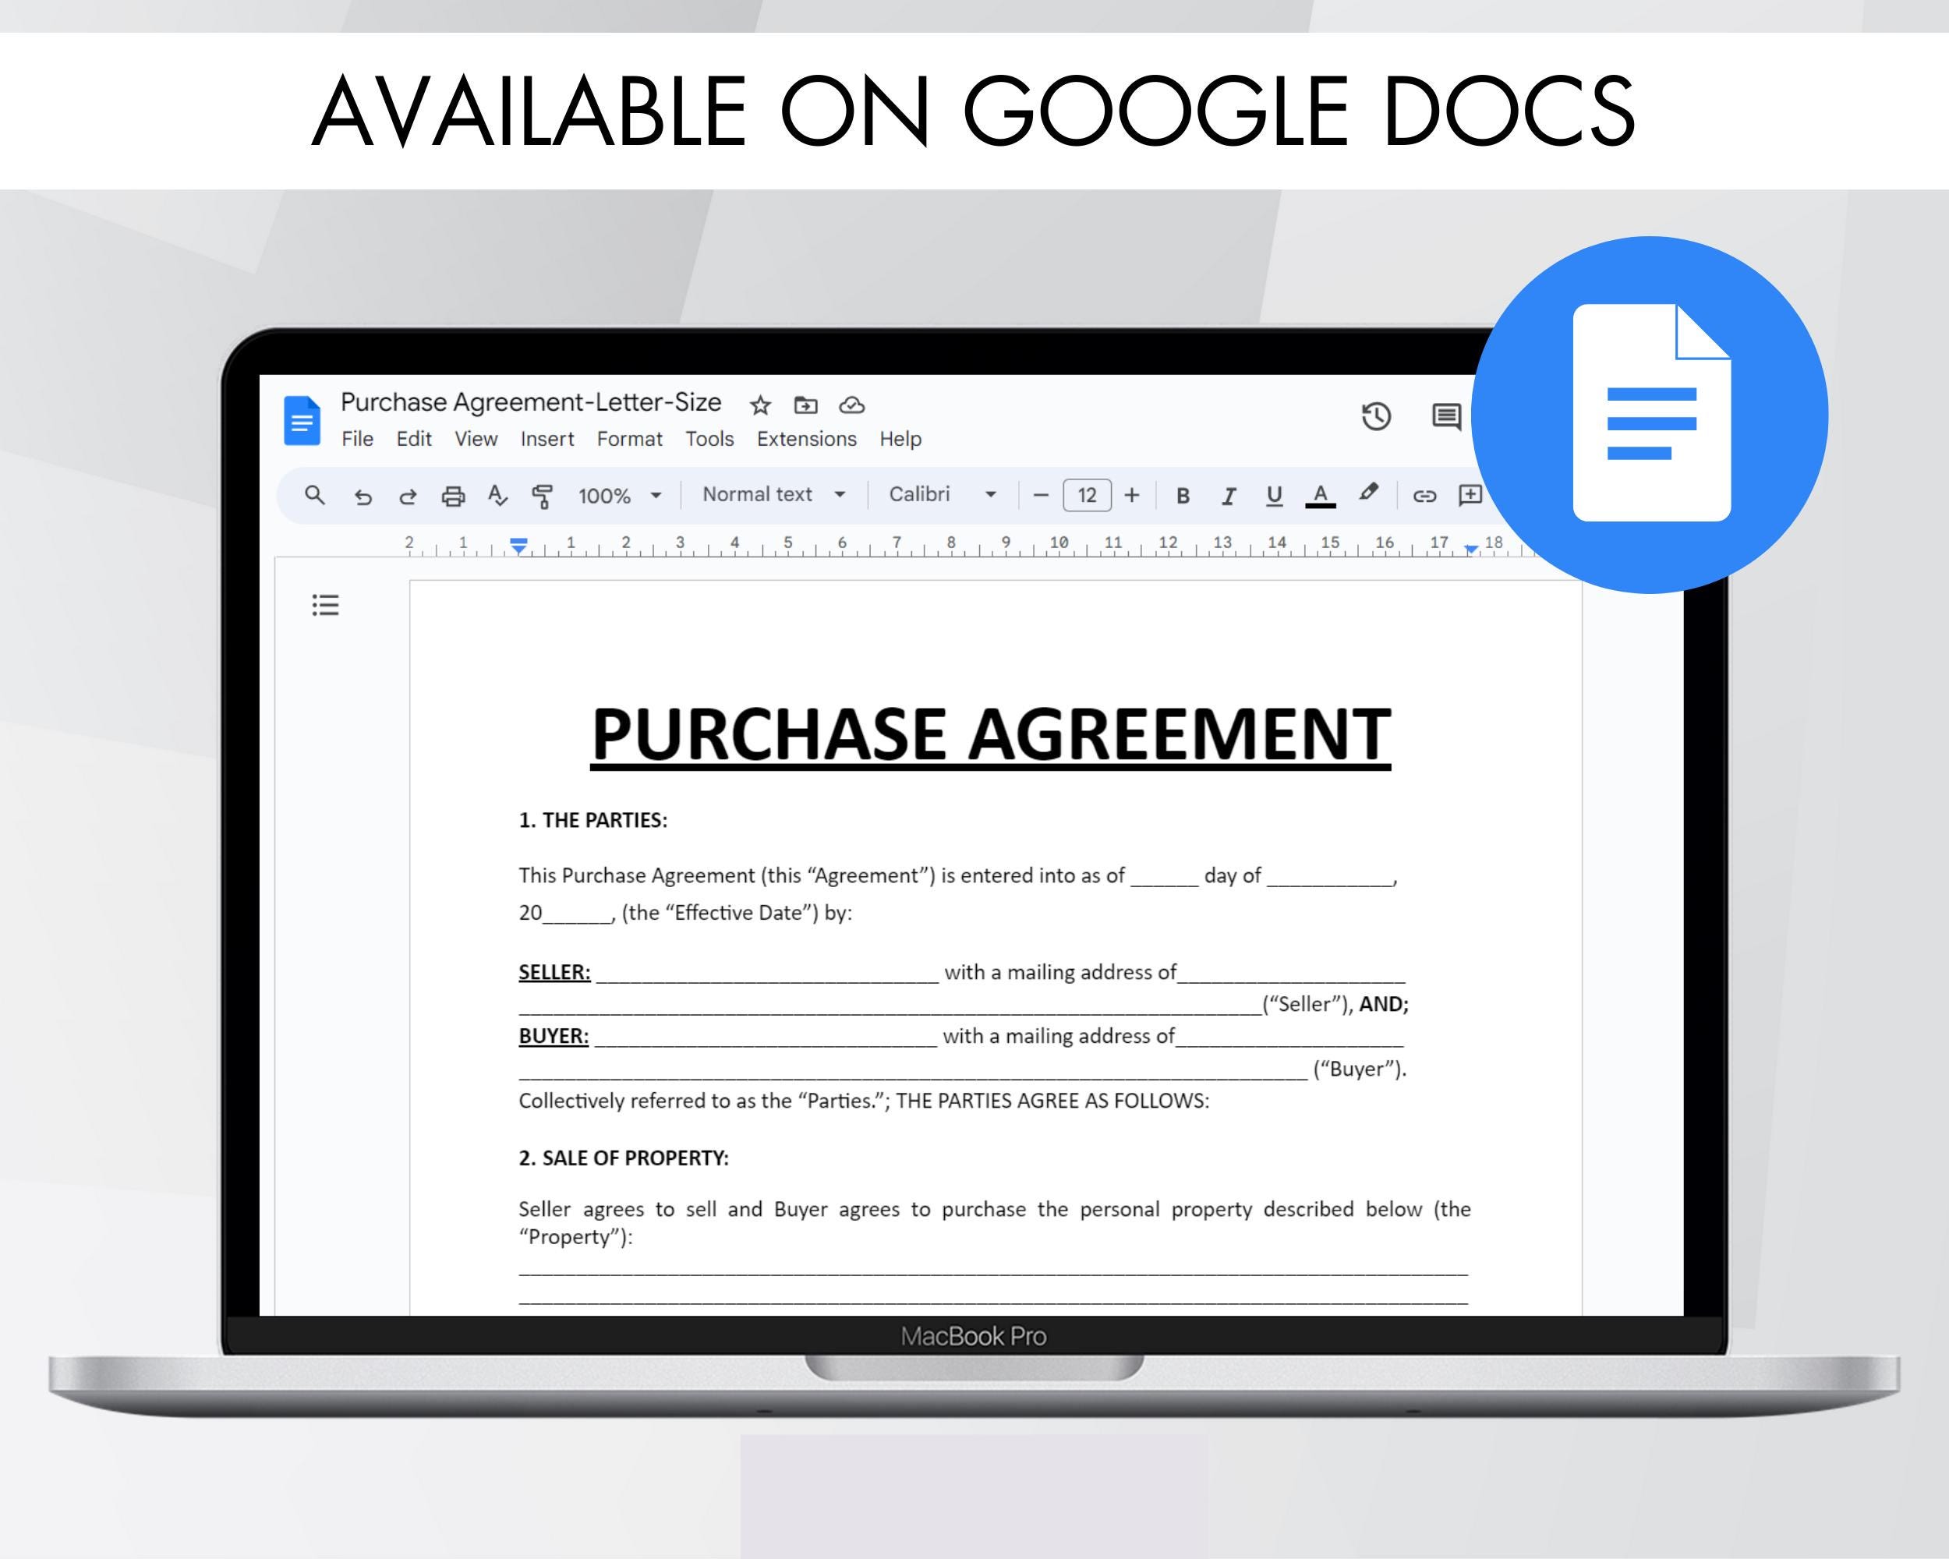Click the font size field showing 12
Image resolution: width=1949 pixels, height=1559 pixels.
pos(1087,495)
